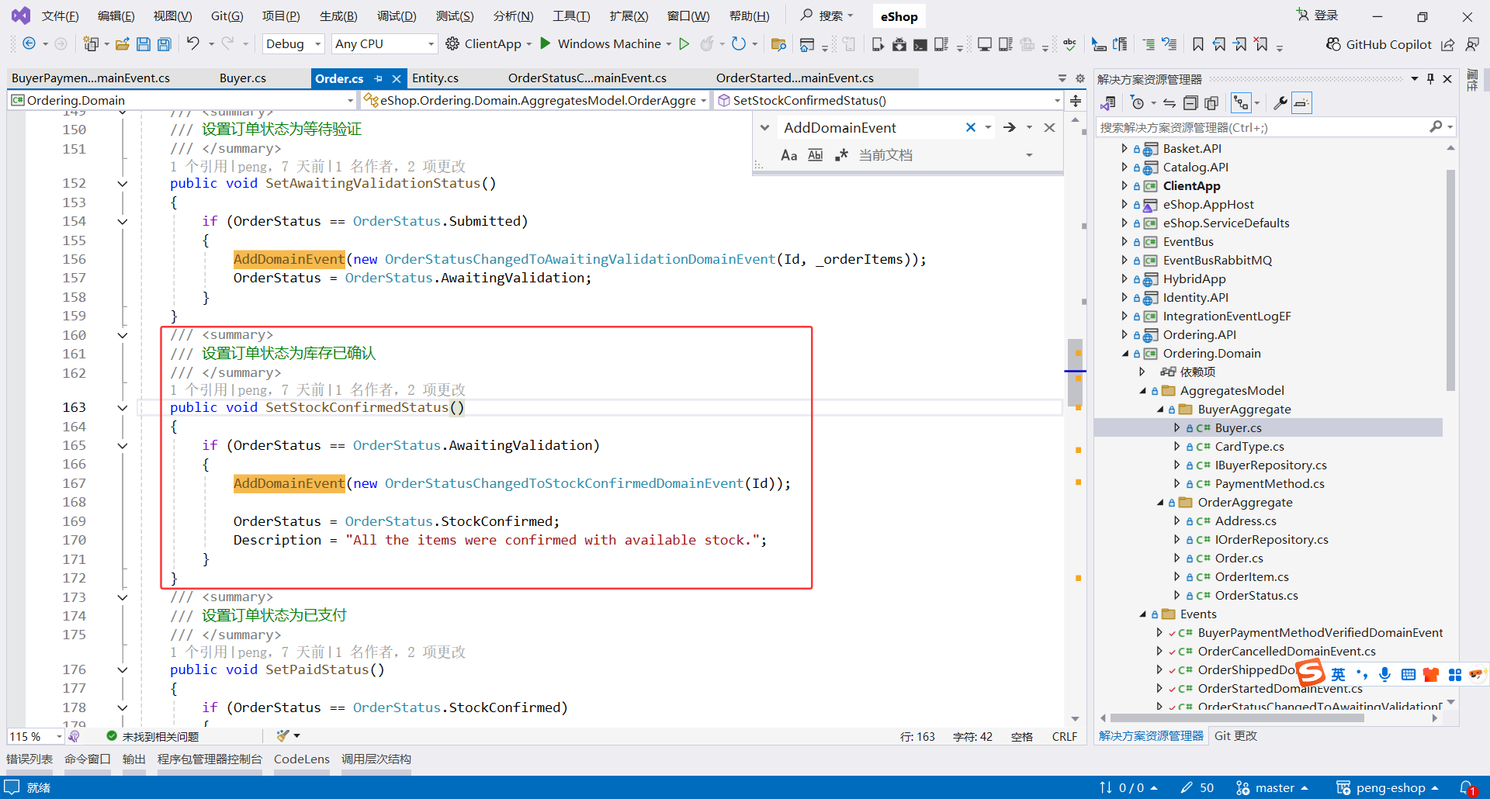The height and width of the screenshot is (799, 1490).
Task: Click the Open File folder icon
Action: (x=122, y=44)
